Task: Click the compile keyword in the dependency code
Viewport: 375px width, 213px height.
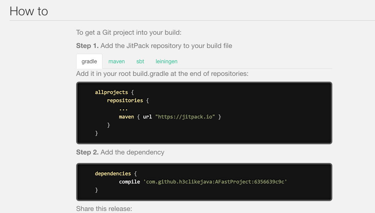Action: [129, 182]
